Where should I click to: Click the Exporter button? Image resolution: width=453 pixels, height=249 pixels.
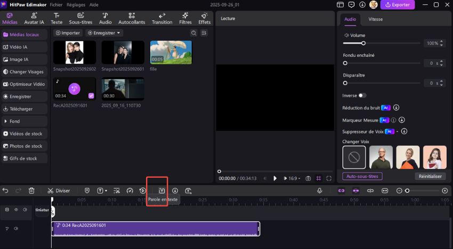tap(398, 5)
